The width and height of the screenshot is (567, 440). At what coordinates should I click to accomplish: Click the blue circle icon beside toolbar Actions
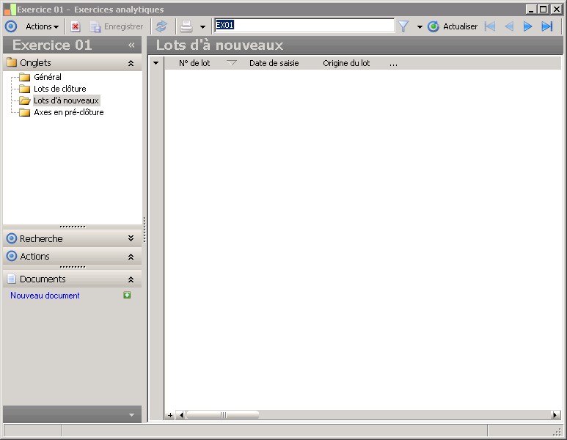click(x=11, y=26)
